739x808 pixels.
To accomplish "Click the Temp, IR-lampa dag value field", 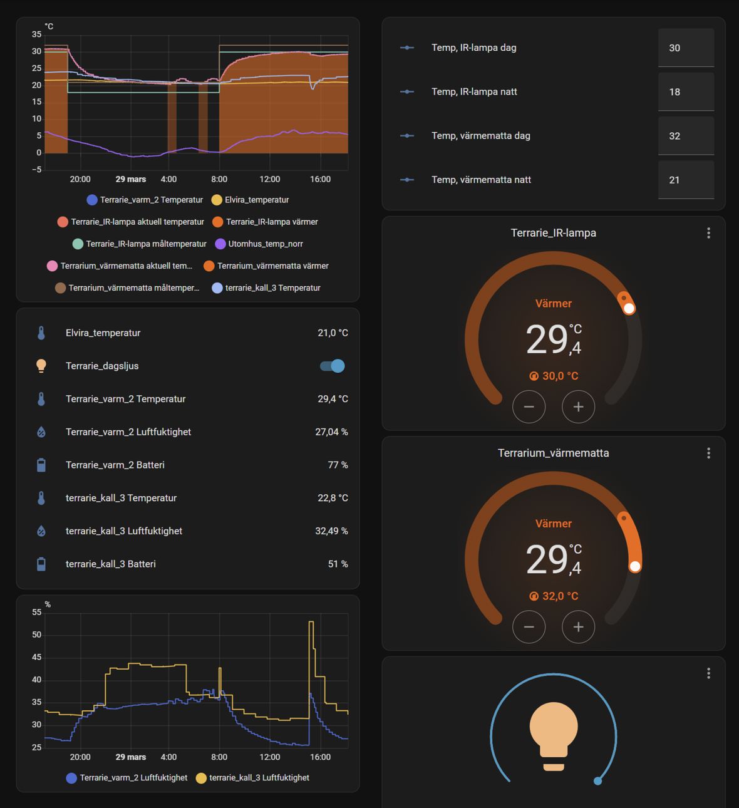I will point(686,48).
